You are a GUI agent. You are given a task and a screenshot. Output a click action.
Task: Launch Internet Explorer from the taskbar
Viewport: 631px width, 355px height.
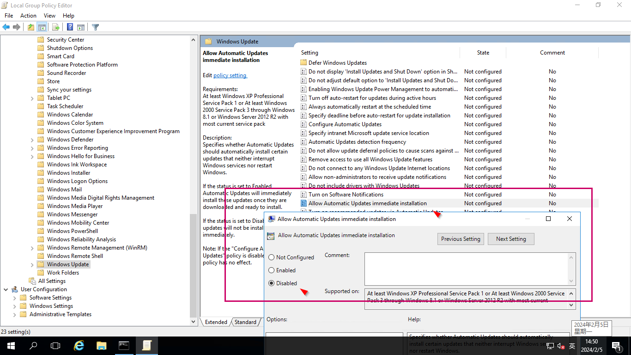point(79,346)
